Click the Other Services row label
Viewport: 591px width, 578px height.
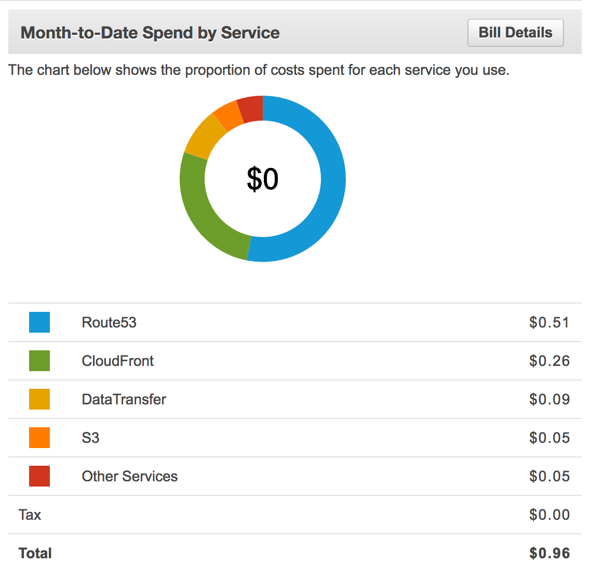click(130, 476)
